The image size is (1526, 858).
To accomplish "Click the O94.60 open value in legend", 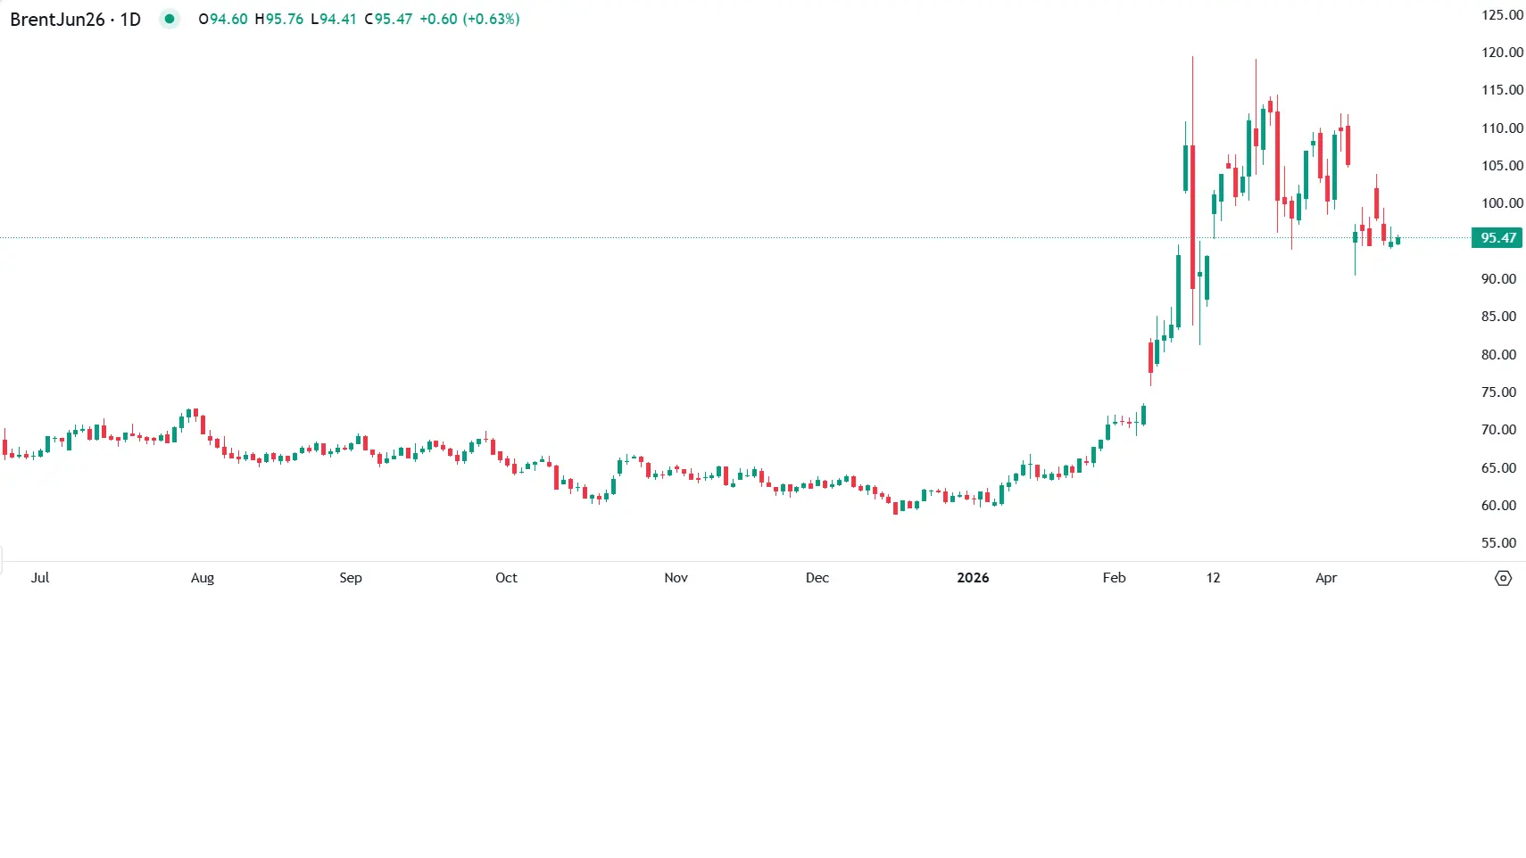I will click(223, 19).
